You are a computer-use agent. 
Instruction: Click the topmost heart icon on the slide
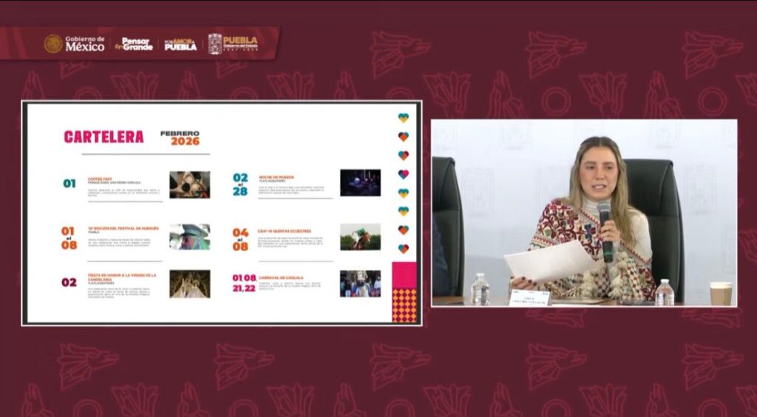[403, 118]
